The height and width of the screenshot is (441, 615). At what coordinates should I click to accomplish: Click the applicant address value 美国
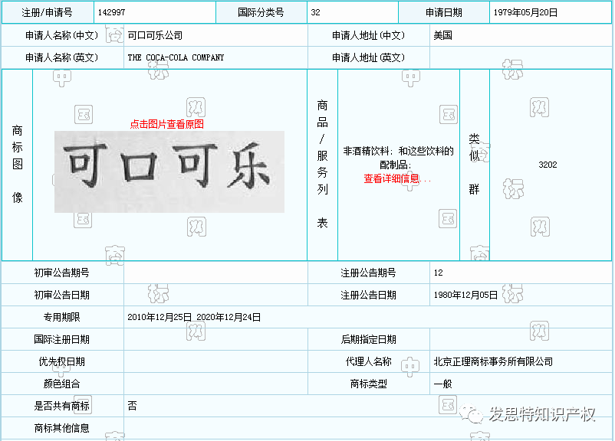point(442,35)
